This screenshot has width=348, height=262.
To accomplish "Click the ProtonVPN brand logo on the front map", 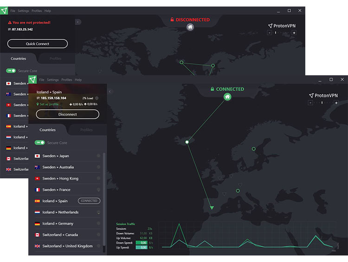I will [x=323, y=96].
